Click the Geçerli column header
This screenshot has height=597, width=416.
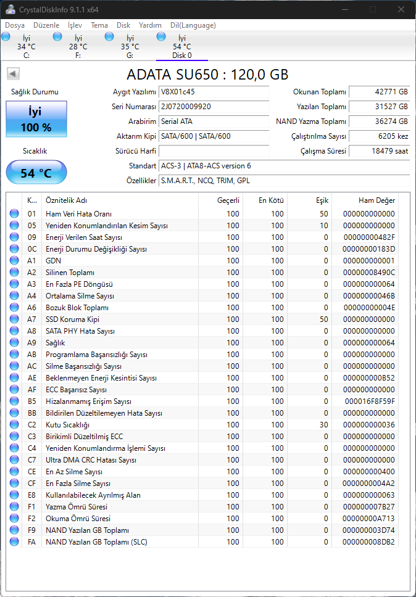click(220, 200)
